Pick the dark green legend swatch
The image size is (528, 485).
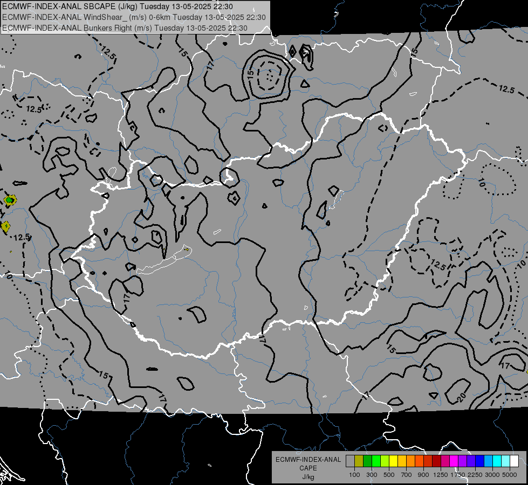click(367, 461)
